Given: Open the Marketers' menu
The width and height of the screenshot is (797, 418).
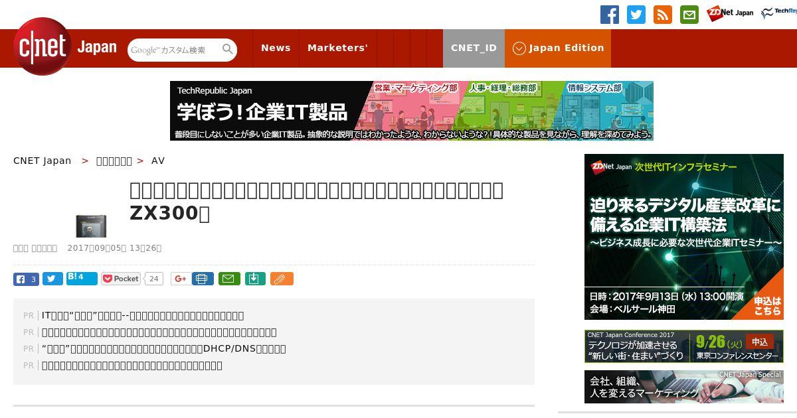Looking at the screenshot, I should 337,48.
